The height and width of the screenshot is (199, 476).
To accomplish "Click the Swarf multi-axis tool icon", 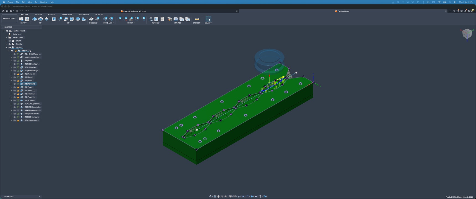I will [105, 19].
